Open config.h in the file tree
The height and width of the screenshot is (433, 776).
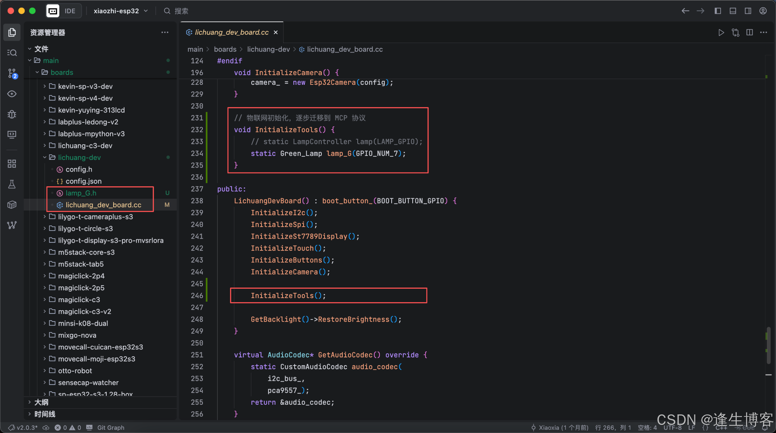click(x=100, y=169)
